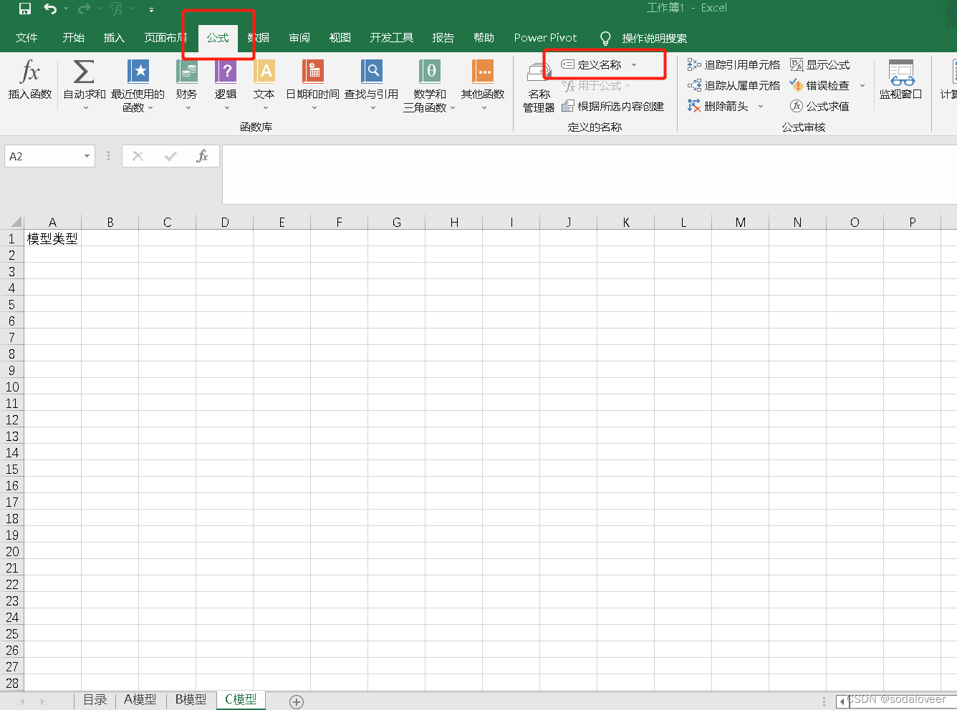This screenshot has height=710, width=957.
Task: Click the horizontal scrollbar left arrow
Action: 841,702
